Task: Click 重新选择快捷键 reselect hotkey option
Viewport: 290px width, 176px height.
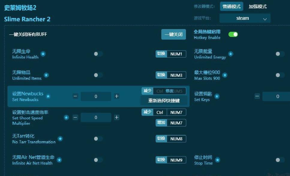Action: pyautogui.click(x=164, y=100)
